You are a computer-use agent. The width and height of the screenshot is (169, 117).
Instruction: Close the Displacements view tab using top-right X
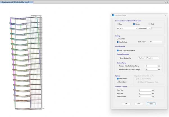(x=168, y=2)
